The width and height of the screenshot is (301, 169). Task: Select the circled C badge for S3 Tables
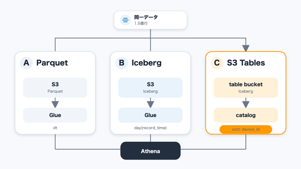pyautogui.click(x=217, y=63)
